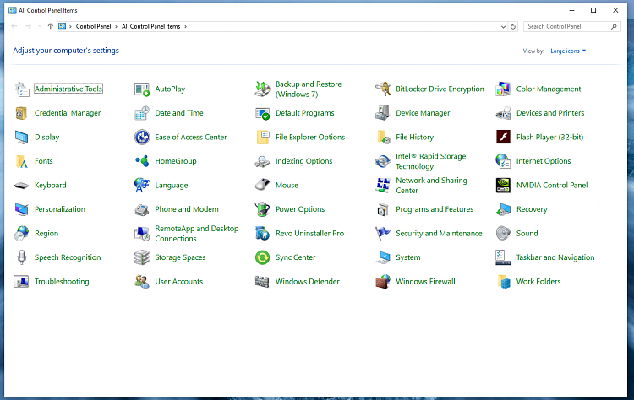Screen dimensions: 634x400
Task: Open Programs and Features link
Action: tap(435, 209)
